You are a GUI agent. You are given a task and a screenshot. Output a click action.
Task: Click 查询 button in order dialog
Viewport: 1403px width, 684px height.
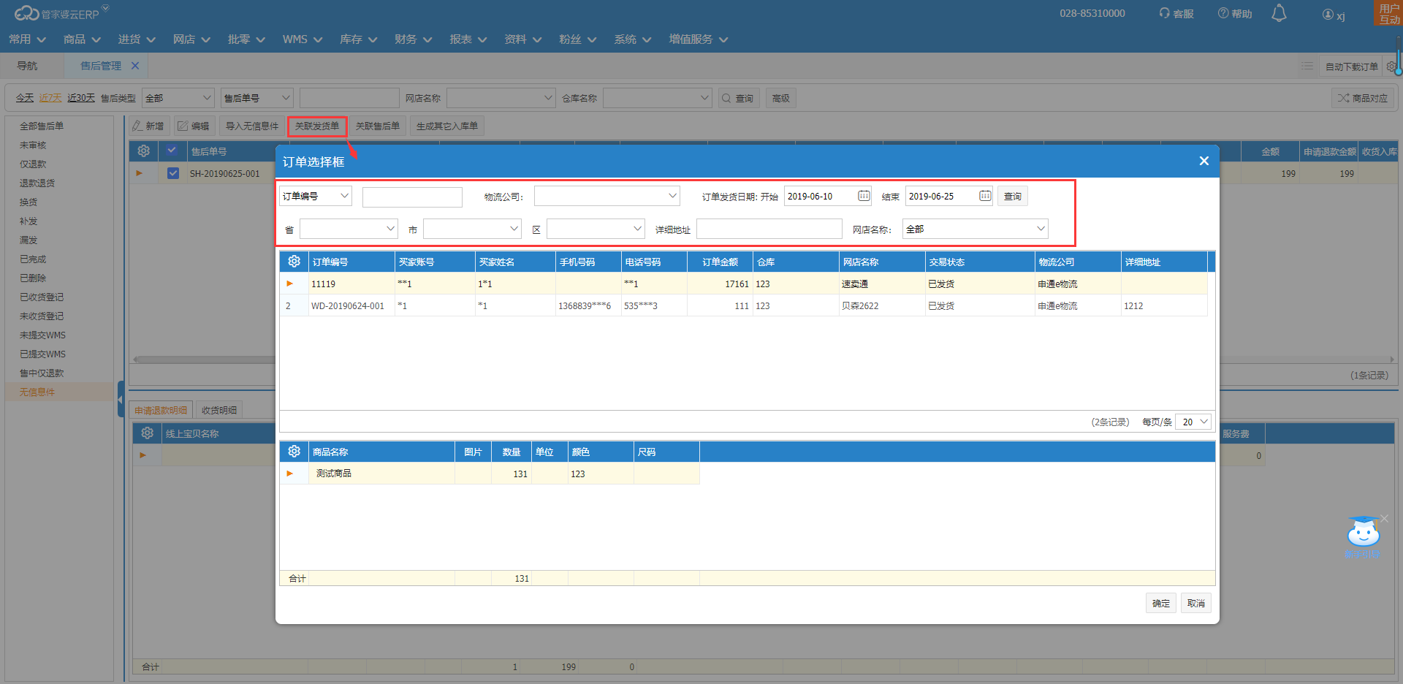point(1013,196)
